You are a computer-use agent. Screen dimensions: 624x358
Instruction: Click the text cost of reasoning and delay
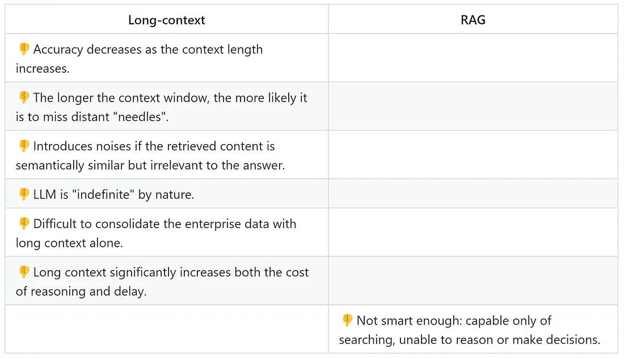162,281
